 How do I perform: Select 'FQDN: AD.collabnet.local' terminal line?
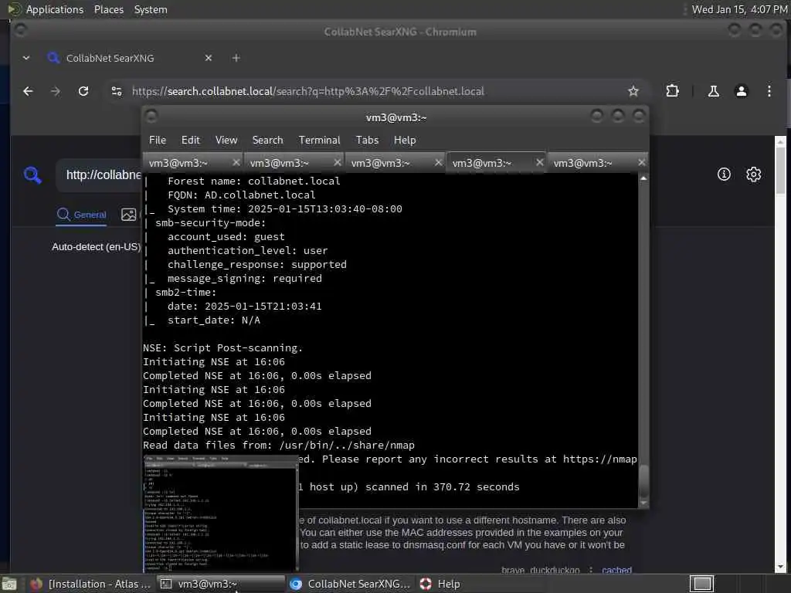pos(242,195)
